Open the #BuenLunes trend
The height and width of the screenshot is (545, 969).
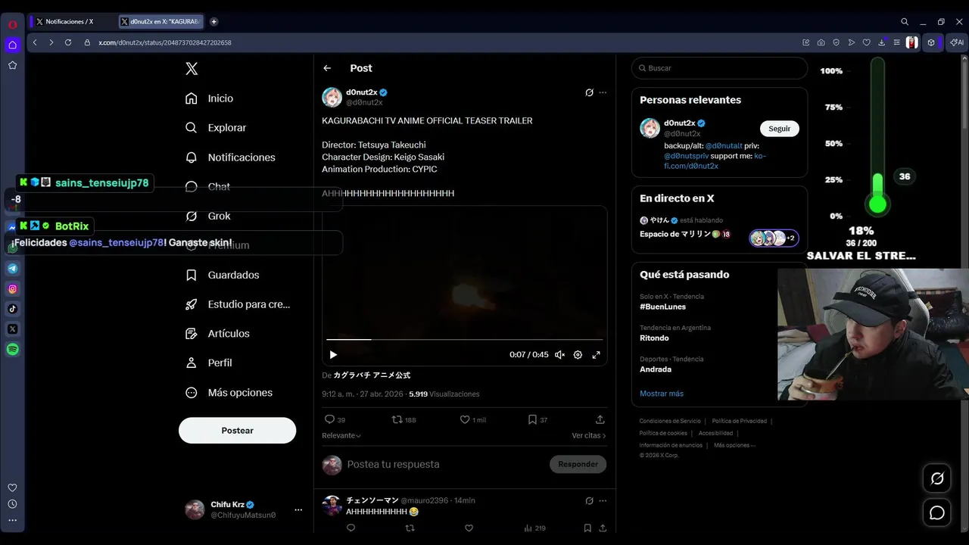click(x=662, y=307)
